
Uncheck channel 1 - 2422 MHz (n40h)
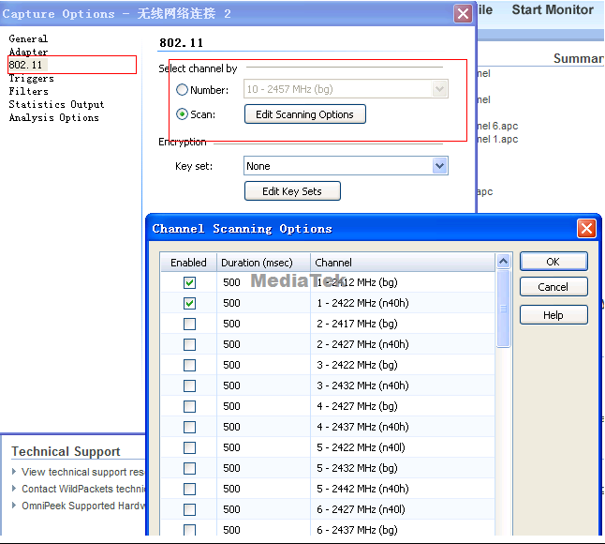point(189,303)
